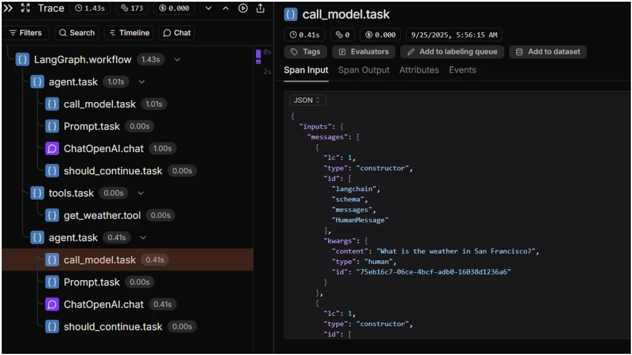This screenshot has width=632, height=355.
Task: Click the Search button in trace panel
Action: tap(77, 33)
